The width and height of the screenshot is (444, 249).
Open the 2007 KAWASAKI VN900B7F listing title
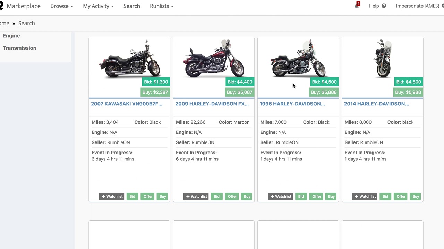[127, 104]
